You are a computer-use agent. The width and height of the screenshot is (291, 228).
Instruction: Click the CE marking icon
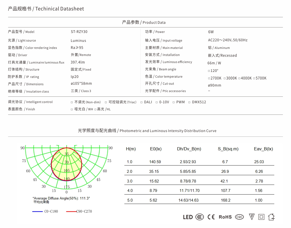[211, 217]
